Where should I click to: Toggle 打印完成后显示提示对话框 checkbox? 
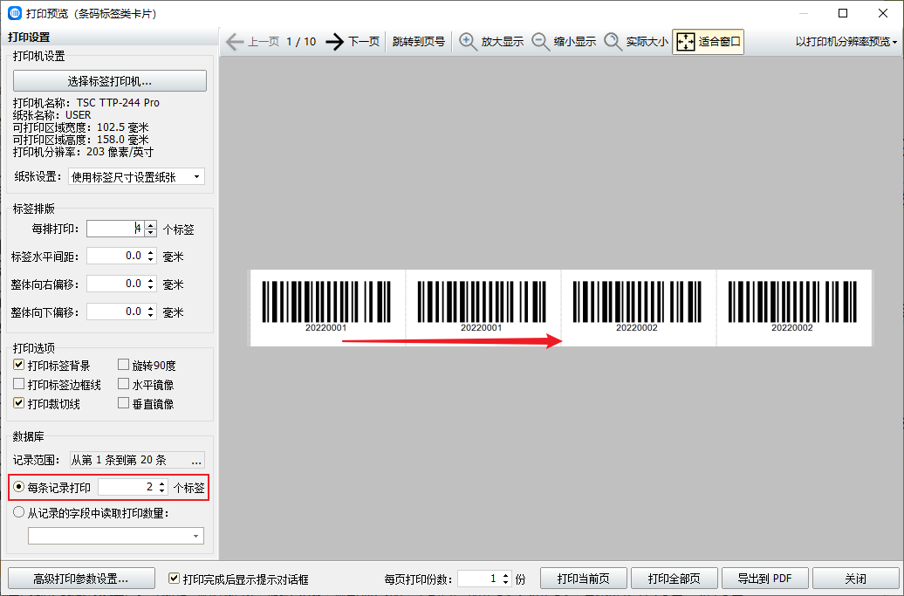(174, 579)
